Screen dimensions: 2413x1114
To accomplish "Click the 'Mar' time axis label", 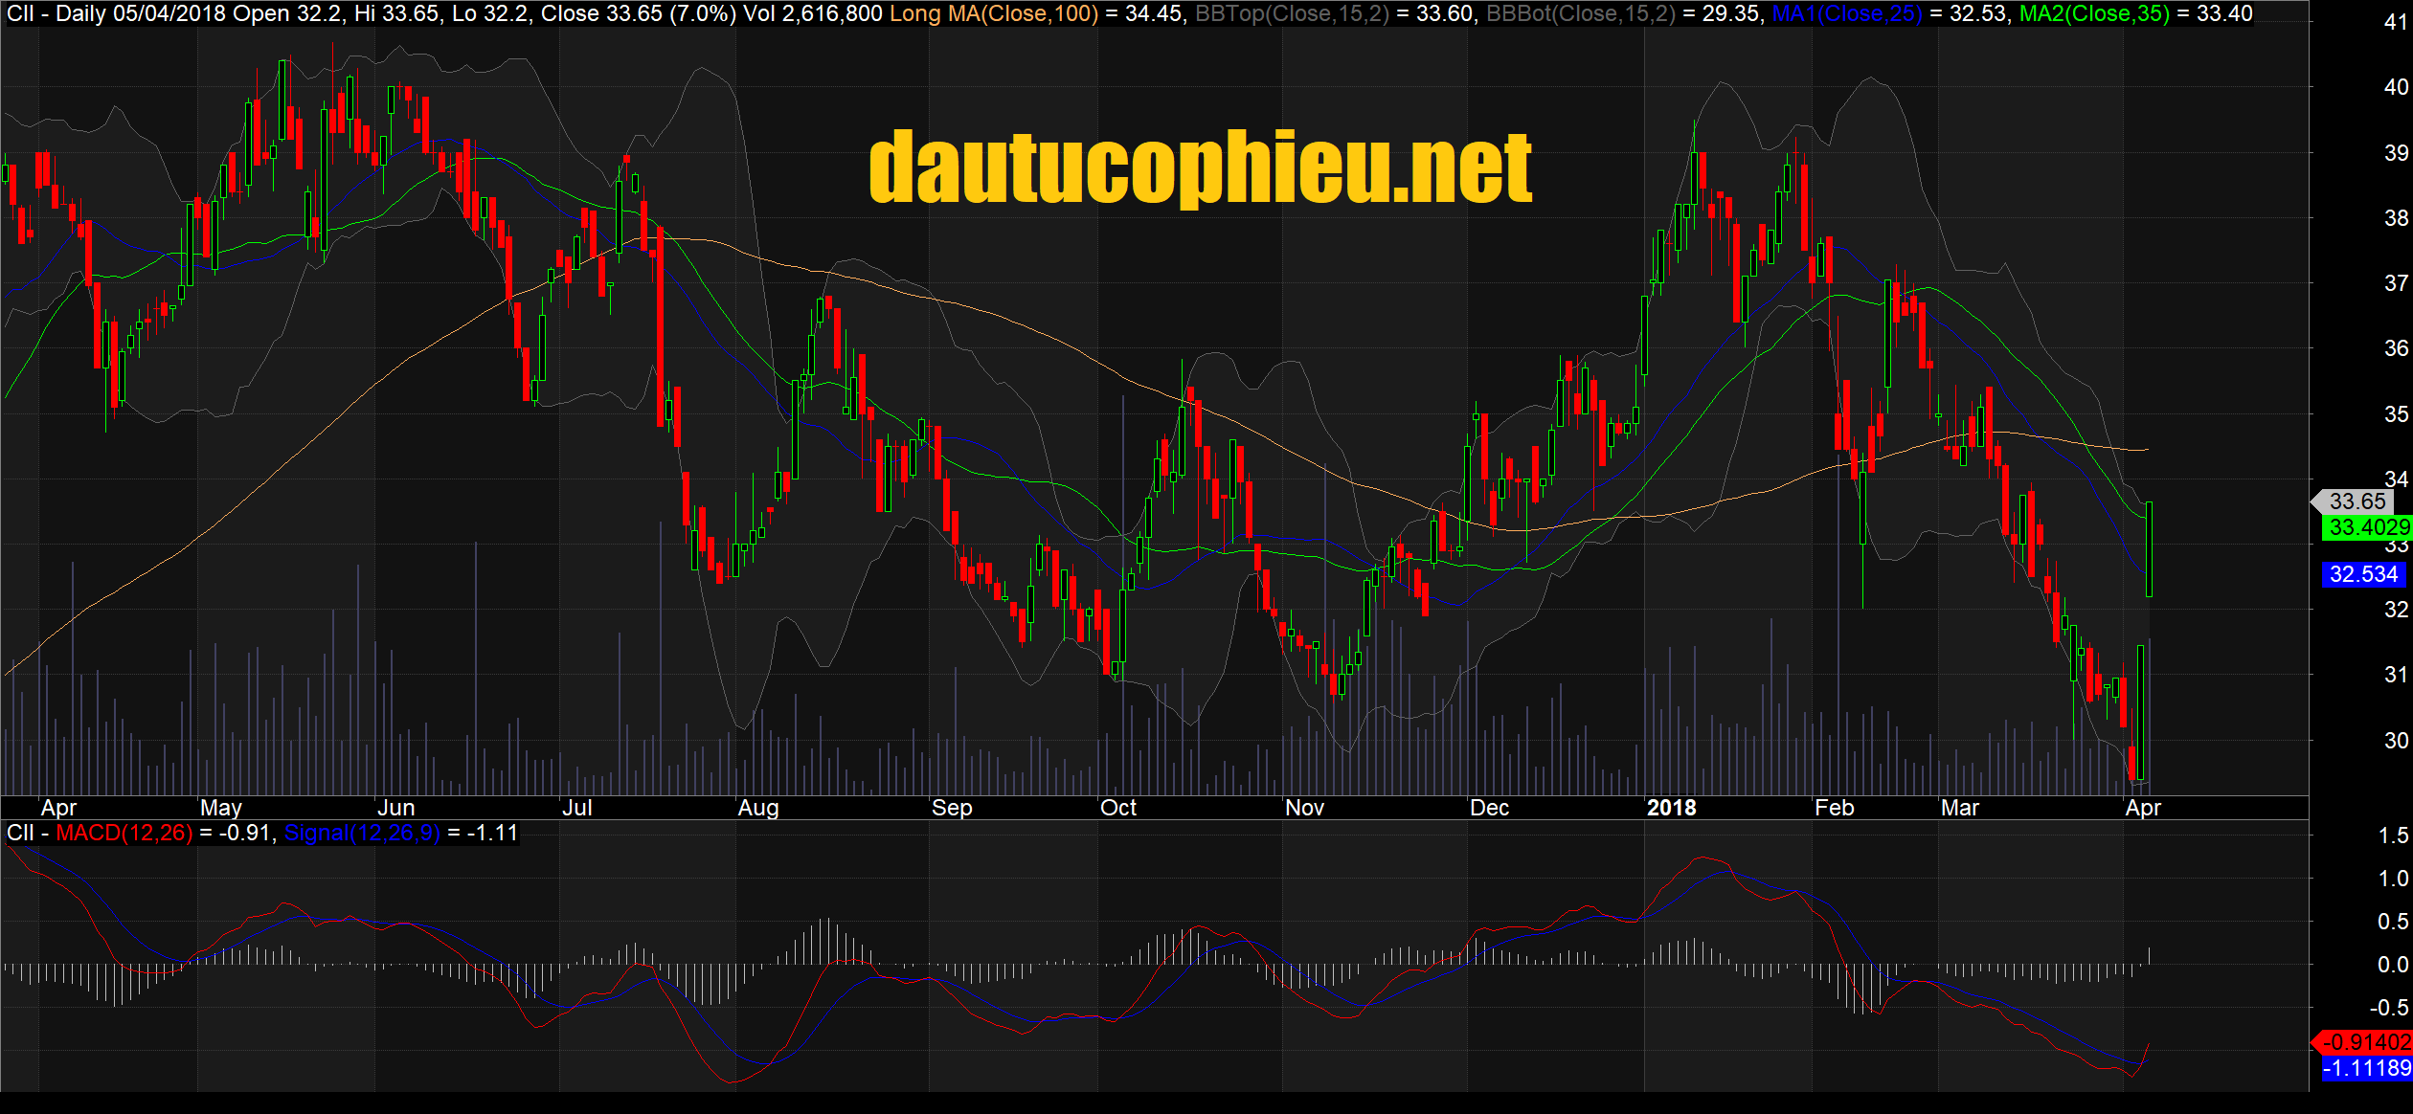I will 1960,808.
